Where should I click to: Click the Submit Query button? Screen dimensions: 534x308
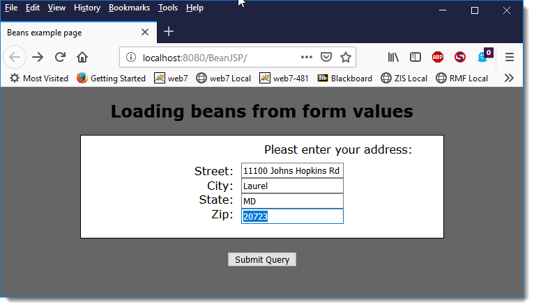pyautogui.click(x=262, y=259)
